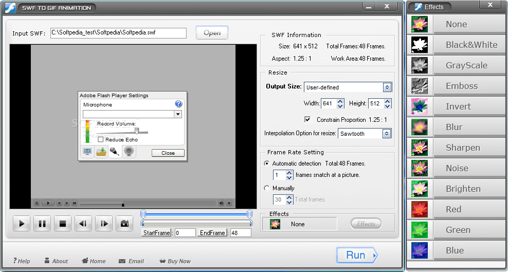Image resolution: width=508 pixels, height=272 pixels.
Task: Apply the Blue tint effect
Action: [x=456, y=250]
